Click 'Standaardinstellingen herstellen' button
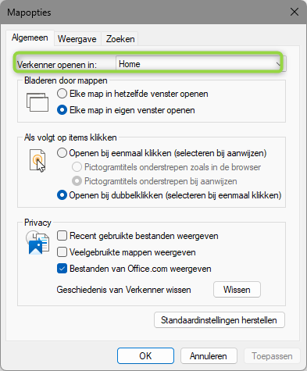The width and height of the screenshot is (307, 371). point(220,320)
